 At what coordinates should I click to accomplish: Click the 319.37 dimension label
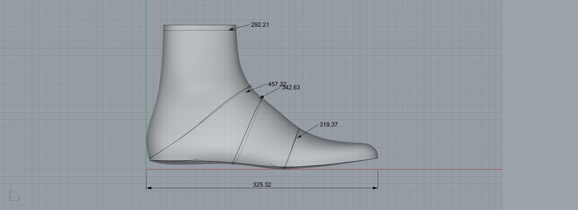pos(329,124)
